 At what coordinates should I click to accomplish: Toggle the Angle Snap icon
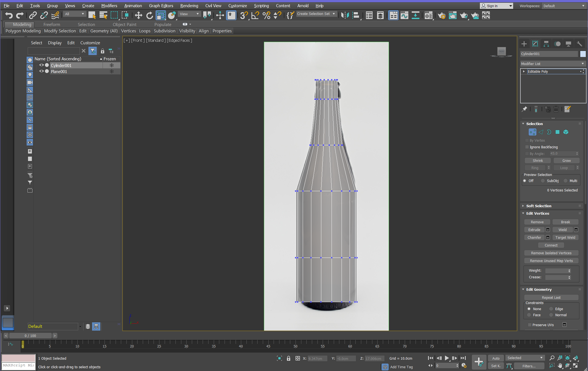pyautogui.click(x=255, y=15)
